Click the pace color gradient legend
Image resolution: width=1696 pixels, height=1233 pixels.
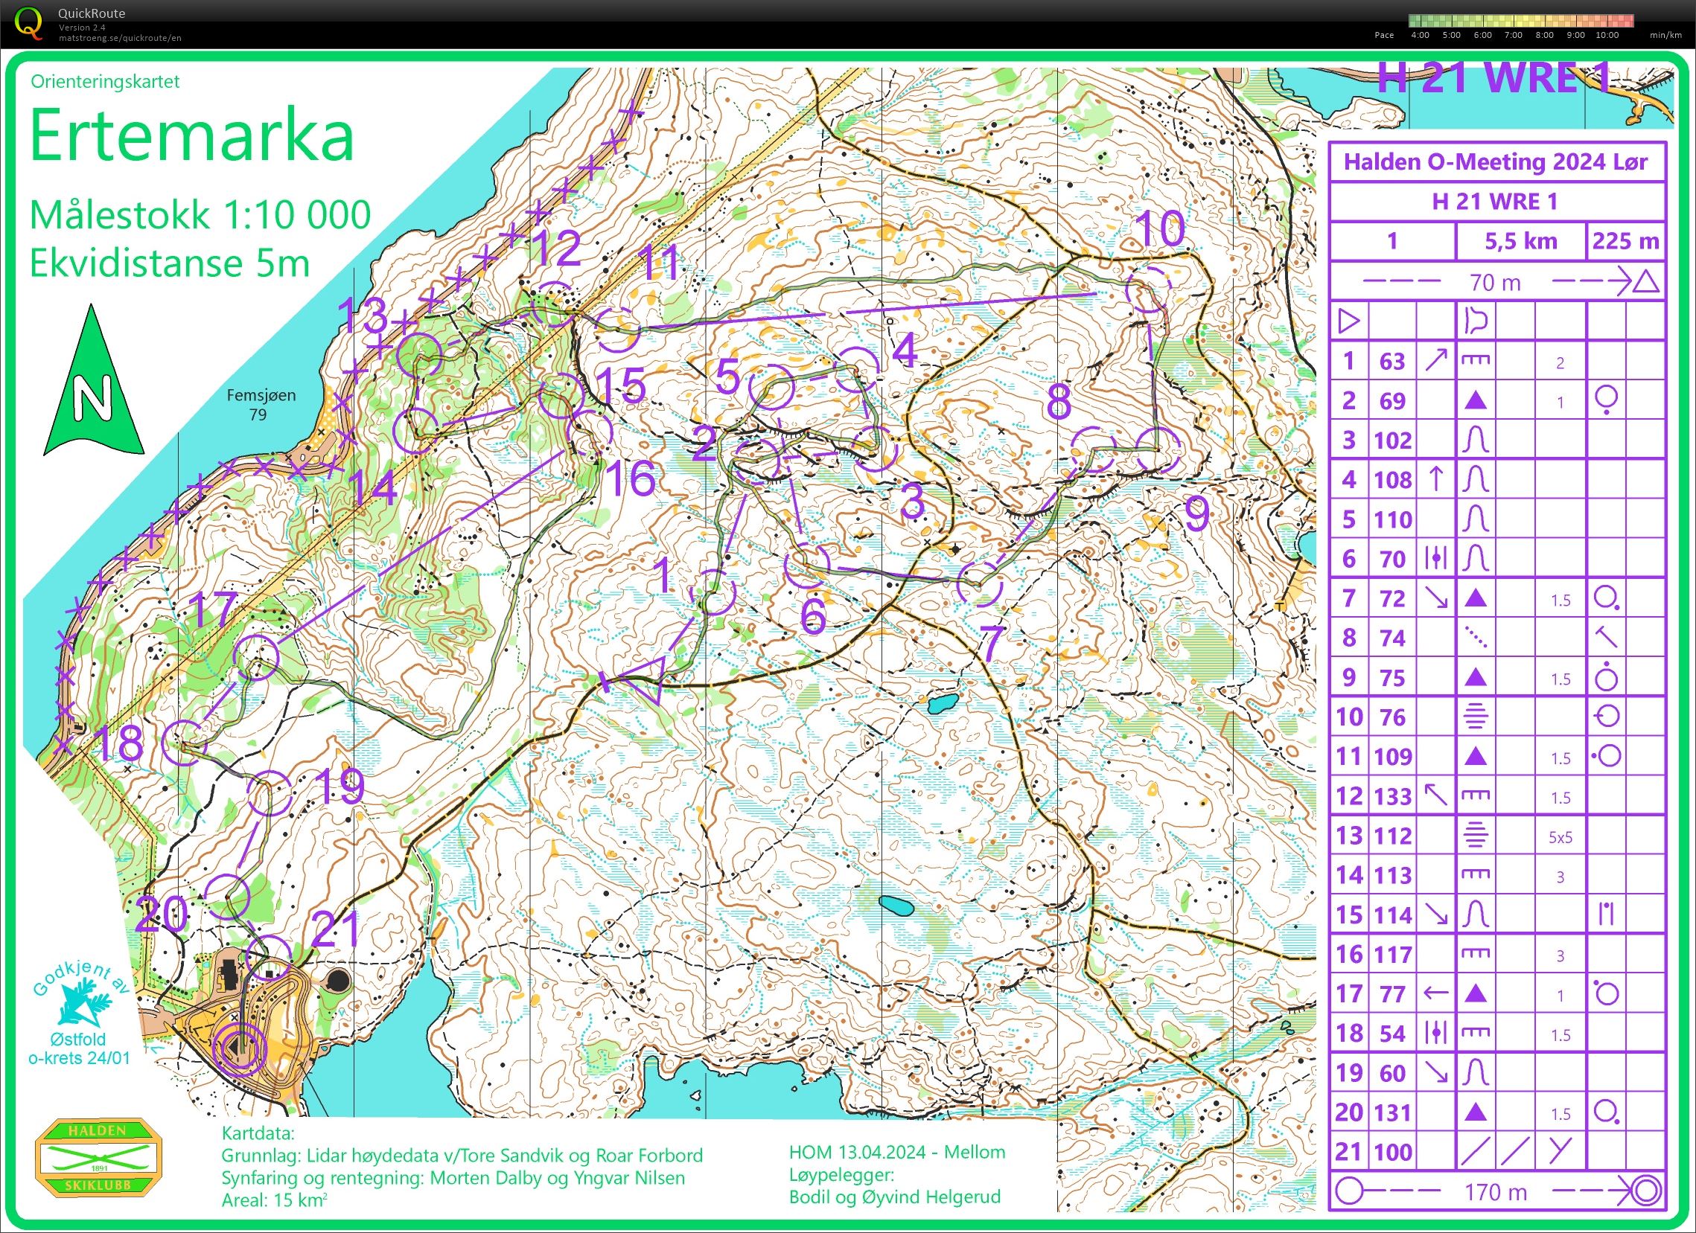(1521, 21)
